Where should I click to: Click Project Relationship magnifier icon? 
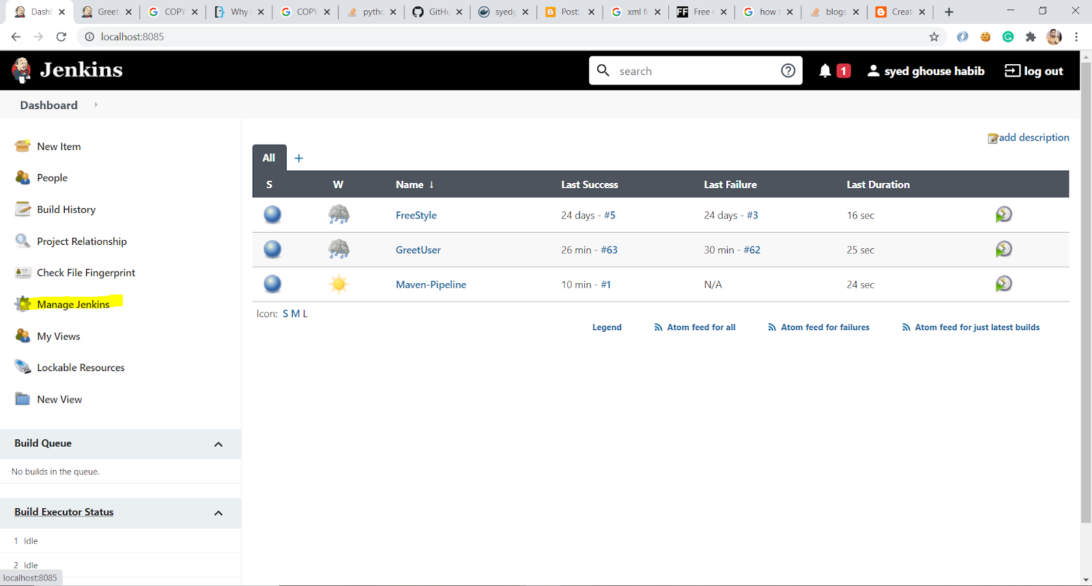(23, 241)
